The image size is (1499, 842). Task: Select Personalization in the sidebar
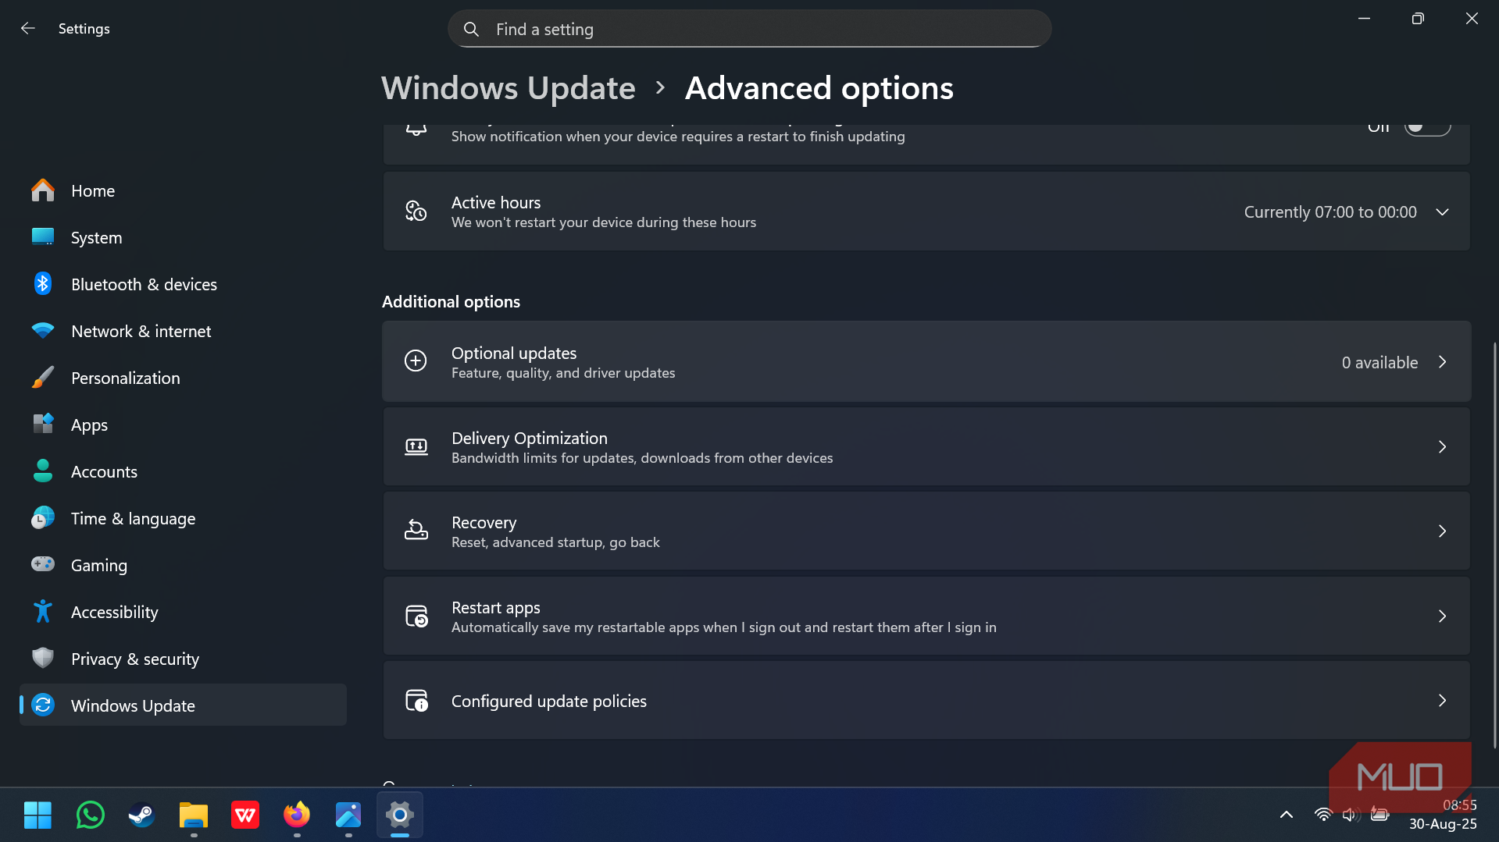click(183, 378)
